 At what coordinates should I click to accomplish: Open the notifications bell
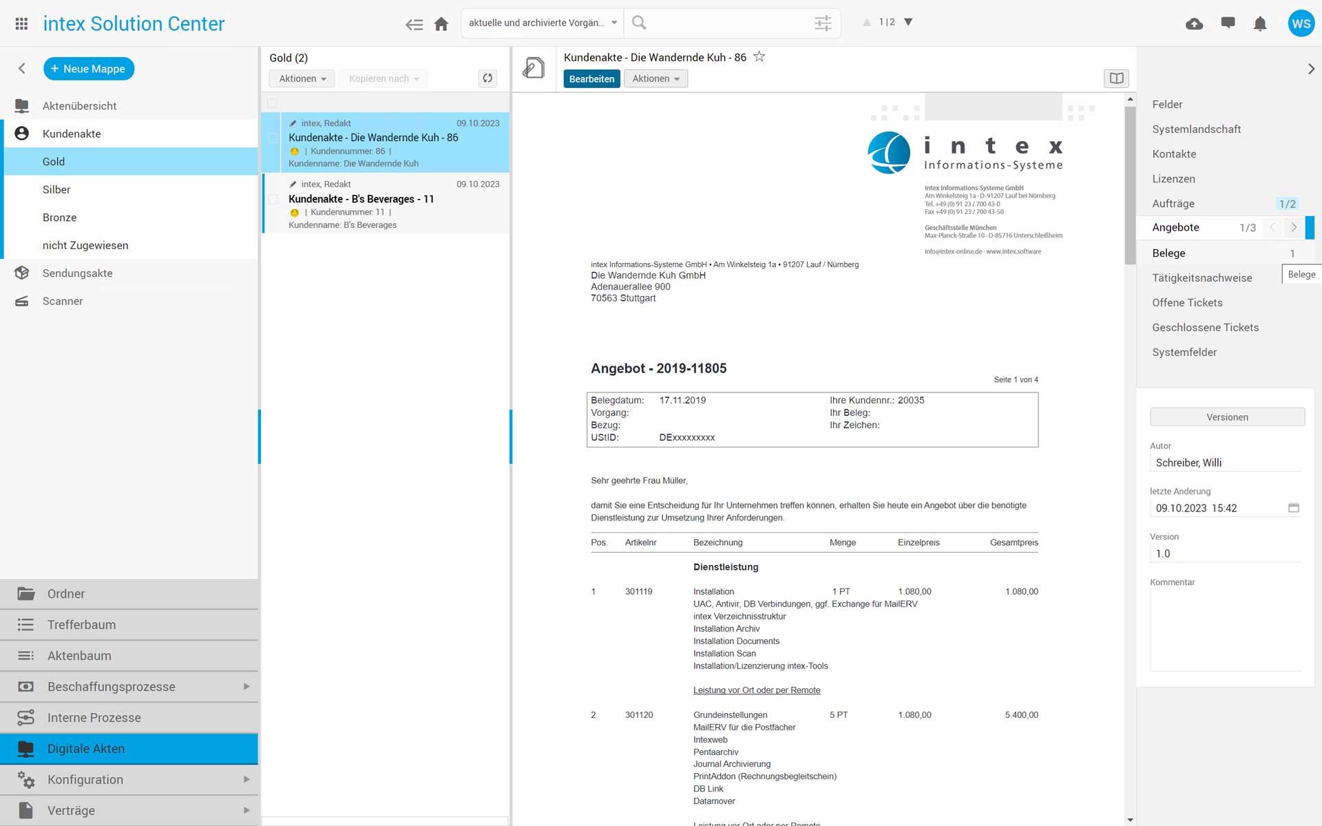point(1260,24)
